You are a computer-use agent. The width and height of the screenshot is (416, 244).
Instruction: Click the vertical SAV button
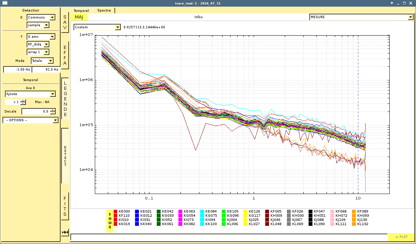(65, 22)
